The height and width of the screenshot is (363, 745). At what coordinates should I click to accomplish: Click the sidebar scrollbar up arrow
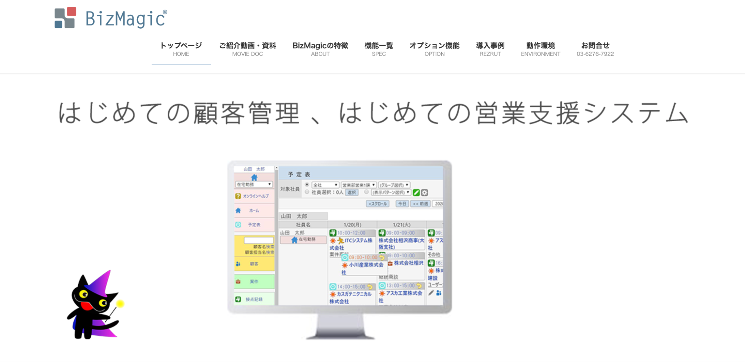tap(277, 168)
